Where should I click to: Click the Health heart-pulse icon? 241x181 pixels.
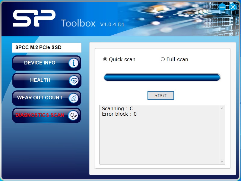(74, 80)
